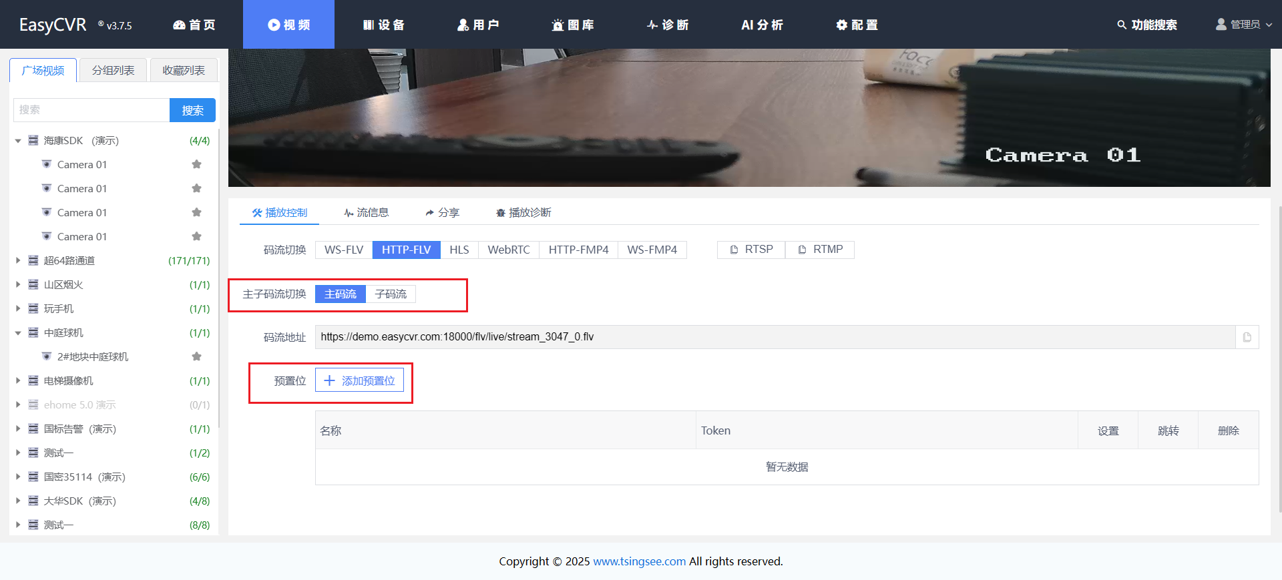Click the stream URL address field
This screenshot has width=1282, height=580.
(775, 337)
